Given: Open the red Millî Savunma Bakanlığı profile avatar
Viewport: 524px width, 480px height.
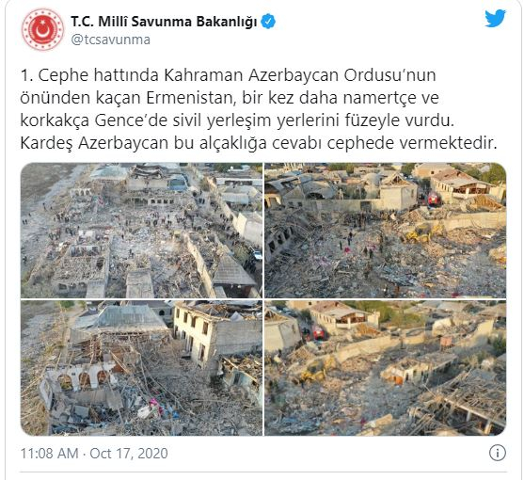Looking at the screenshot, I should coord(42,30).
